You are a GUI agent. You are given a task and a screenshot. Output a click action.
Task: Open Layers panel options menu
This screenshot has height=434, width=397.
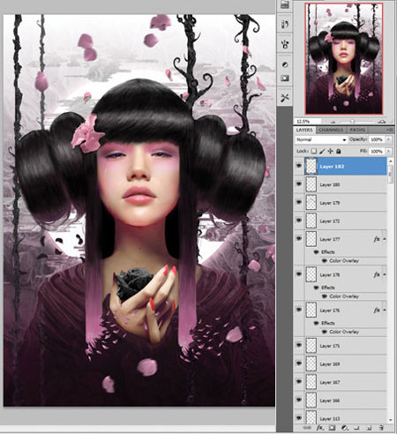tap(390, 130)
